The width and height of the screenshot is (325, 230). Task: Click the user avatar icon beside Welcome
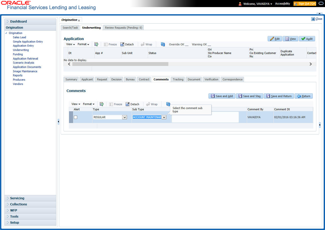point(240,4)
